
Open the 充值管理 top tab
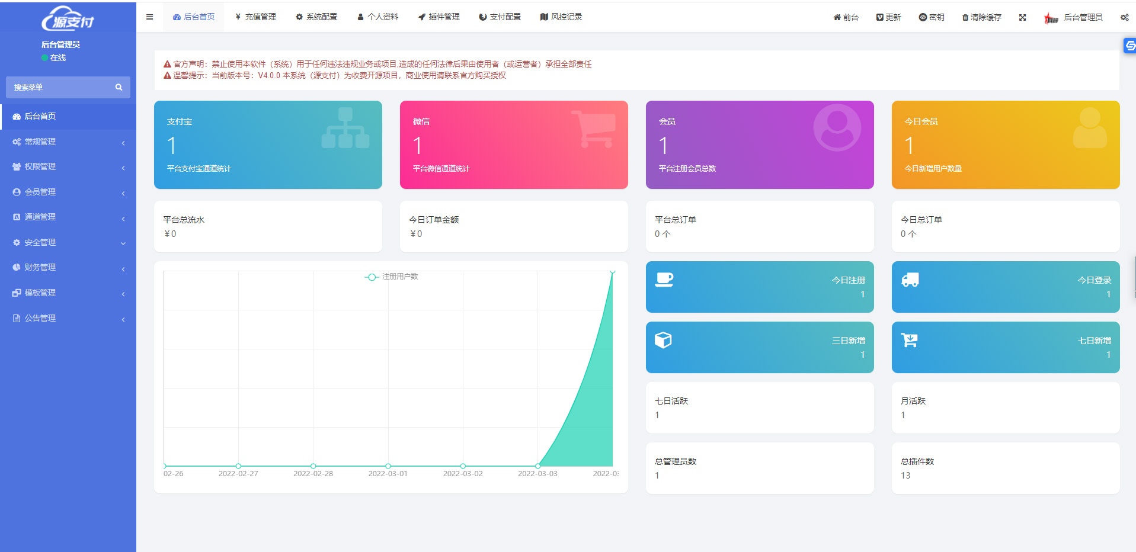pos(255,17)
